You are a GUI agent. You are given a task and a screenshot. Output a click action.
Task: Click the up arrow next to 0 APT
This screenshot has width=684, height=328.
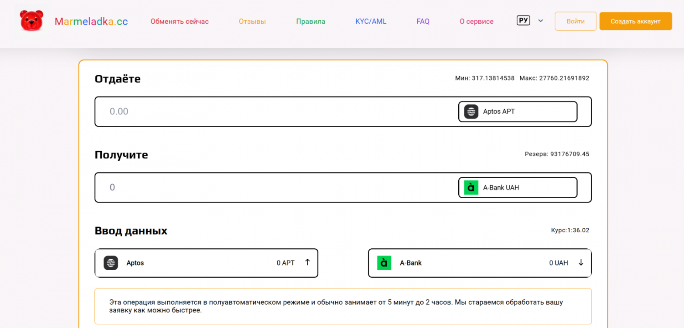[307, 262]
